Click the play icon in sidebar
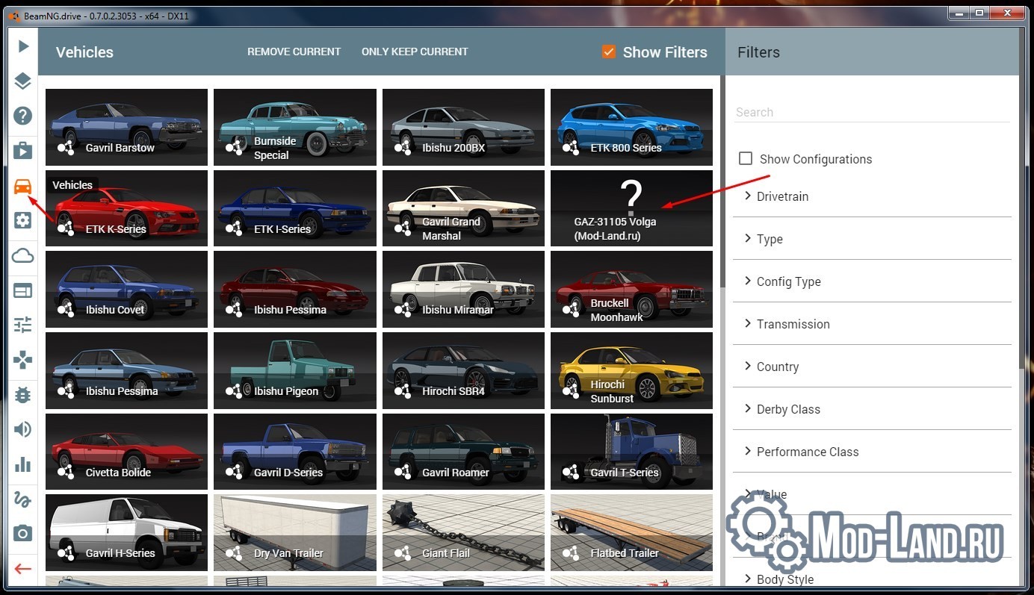 point(23,46)
